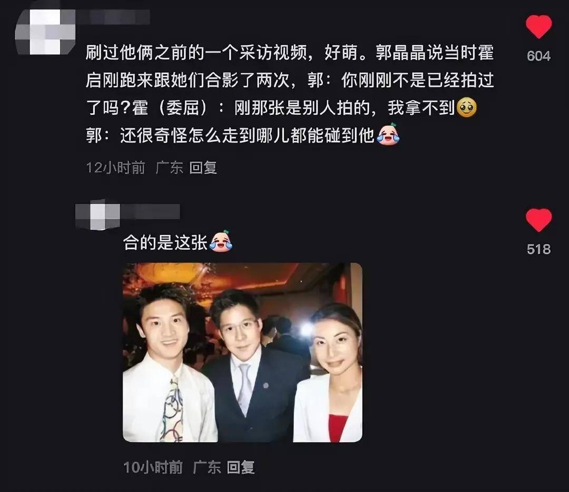Open the attached three-person photo

click(x=242, y=352)
